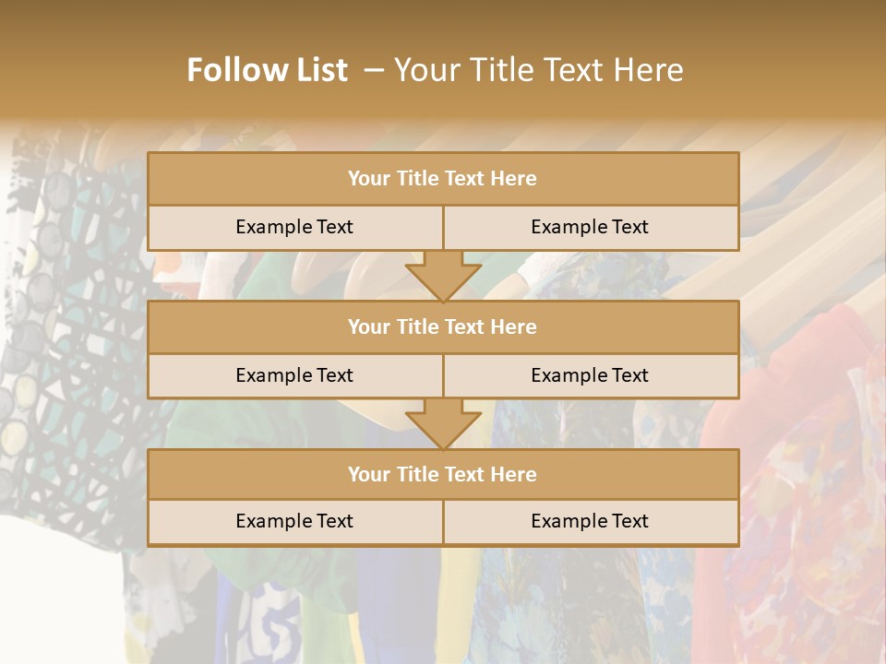Screen dimensions: 886x664
Task: Select the top block's title header bar
Action: [443, 179]
